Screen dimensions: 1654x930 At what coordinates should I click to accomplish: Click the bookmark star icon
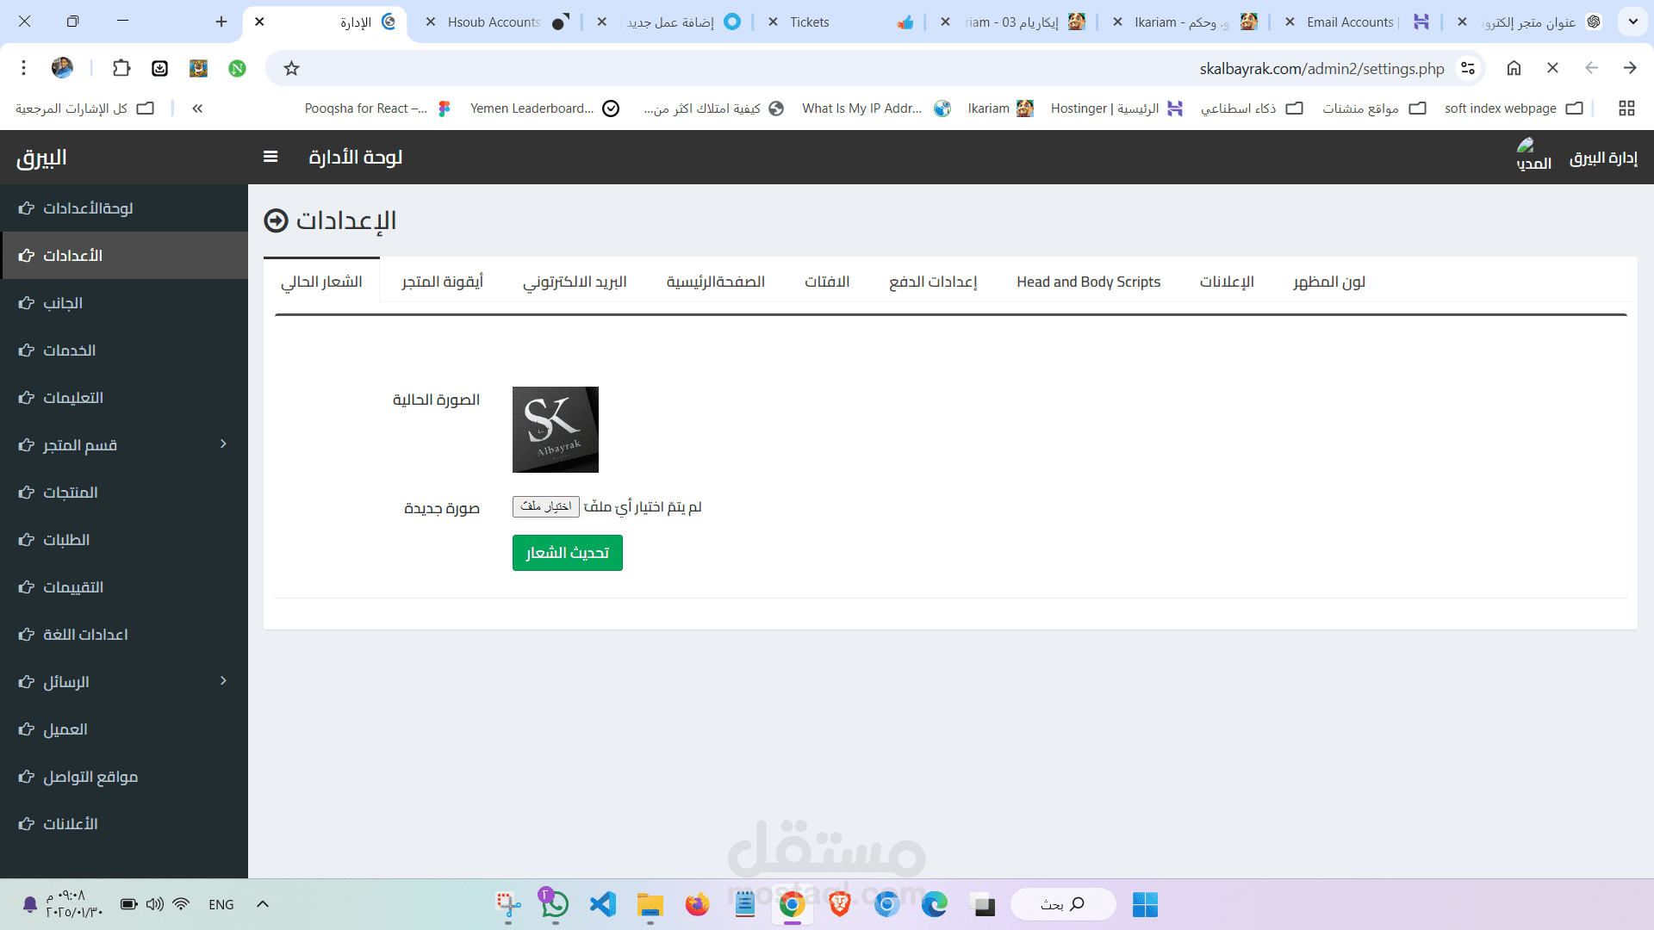pos(292,68)
